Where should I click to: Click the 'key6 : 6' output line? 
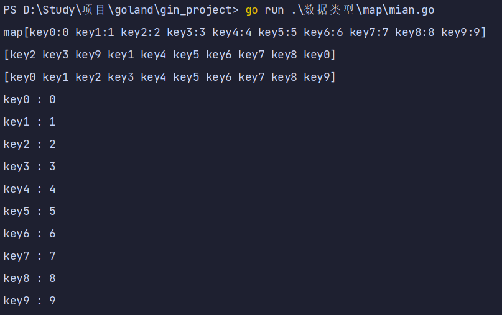point(29,234)
